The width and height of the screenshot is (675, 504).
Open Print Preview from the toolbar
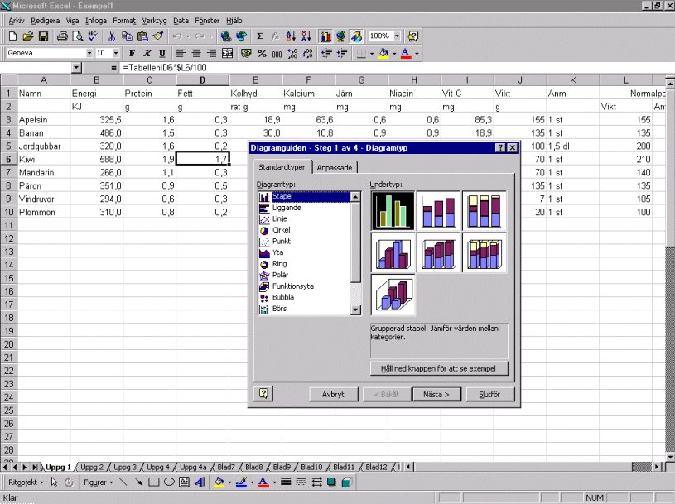coord(78,36)
